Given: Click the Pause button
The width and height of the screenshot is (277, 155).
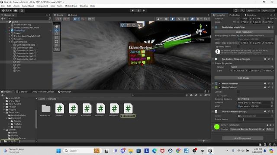Looking at the screenshot, I should coord(138,10).
